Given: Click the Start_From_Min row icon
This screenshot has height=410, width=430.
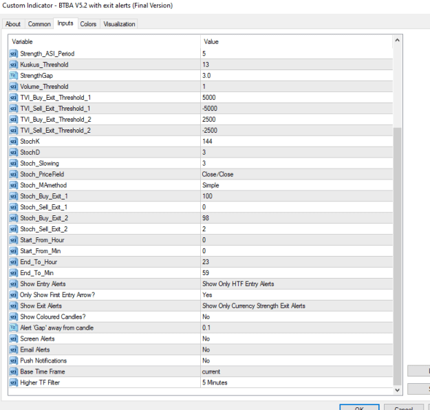Looking at the screenshot, I should click(14, 251).
